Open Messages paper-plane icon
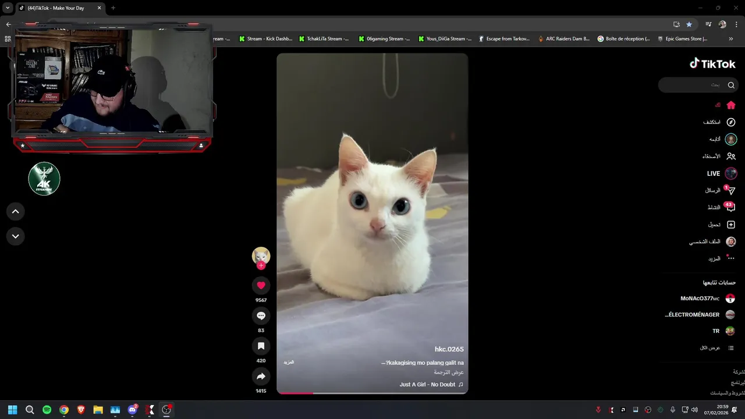The height and width of the screenshot is (419, 745). click(x=731, y=190)
